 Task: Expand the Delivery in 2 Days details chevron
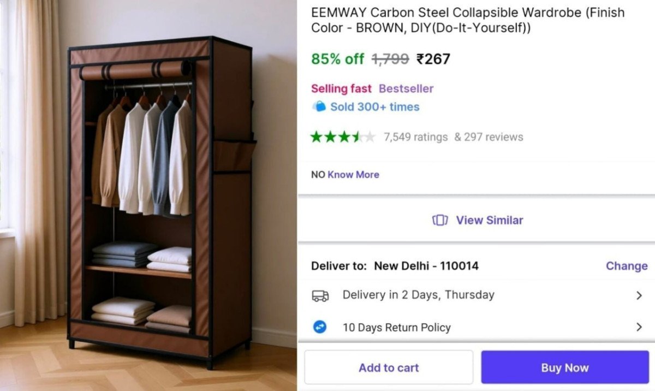[639, 295]
